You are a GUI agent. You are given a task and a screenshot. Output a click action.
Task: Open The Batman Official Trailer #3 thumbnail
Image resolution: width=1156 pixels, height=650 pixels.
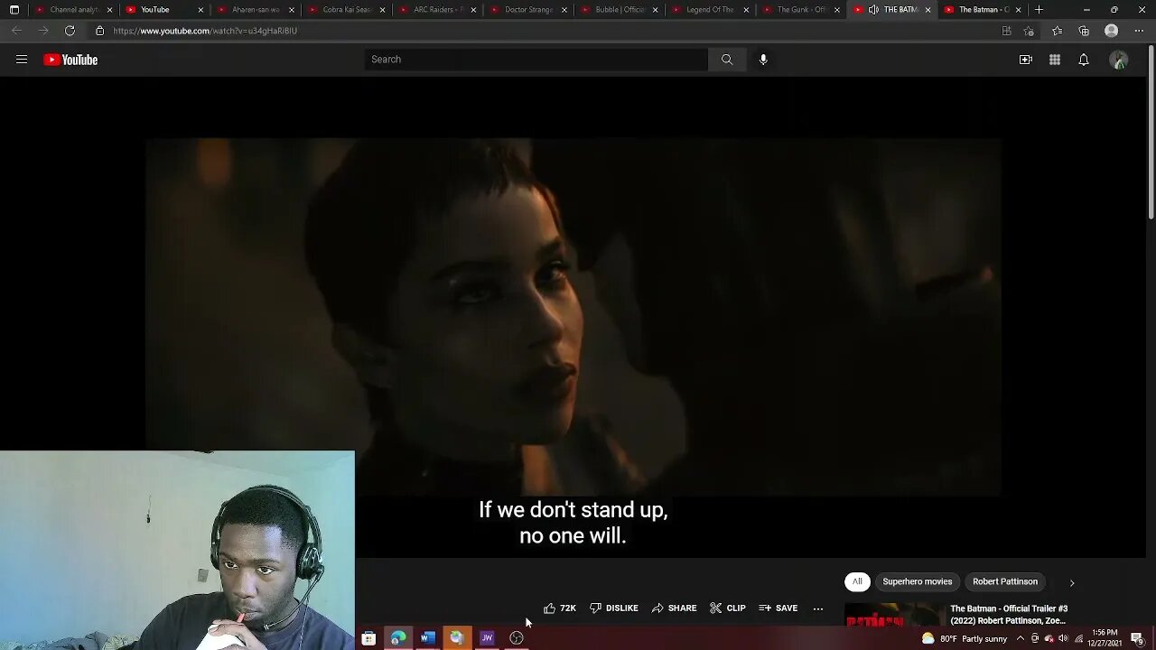(x=894, y=615)
